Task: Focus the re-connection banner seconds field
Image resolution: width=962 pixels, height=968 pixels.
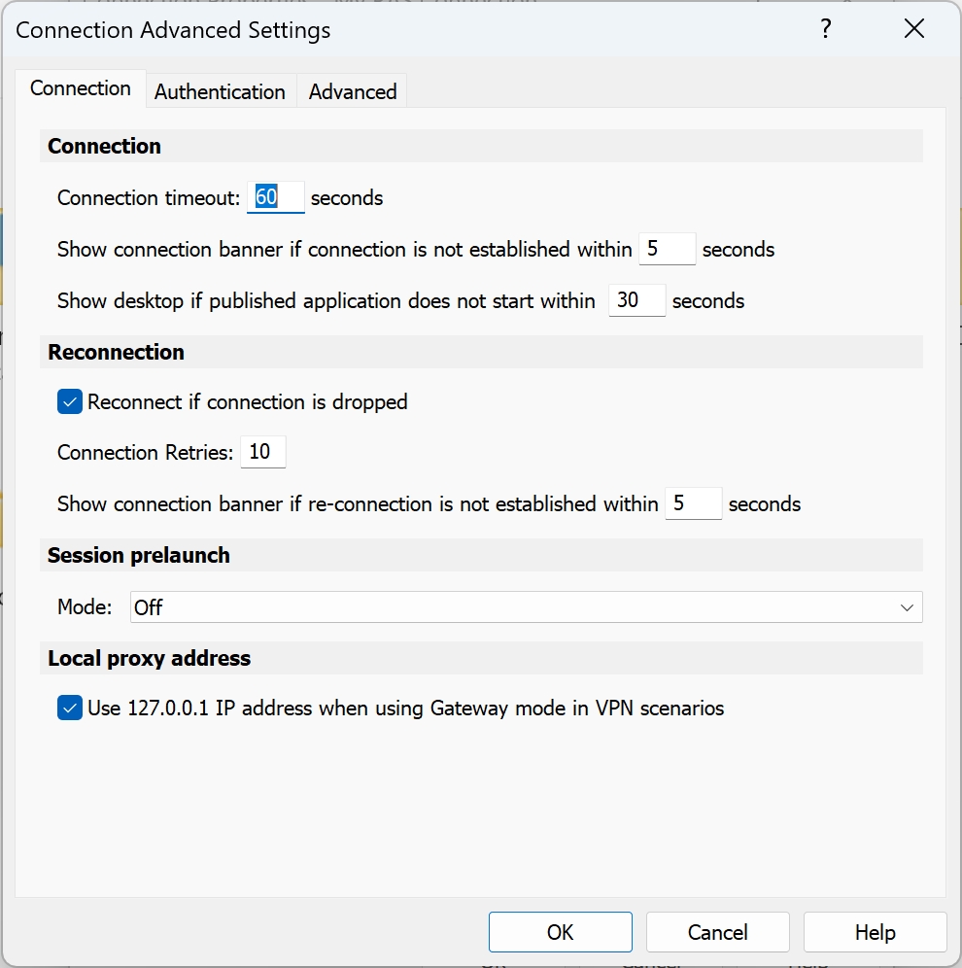Action: point(693,503)
